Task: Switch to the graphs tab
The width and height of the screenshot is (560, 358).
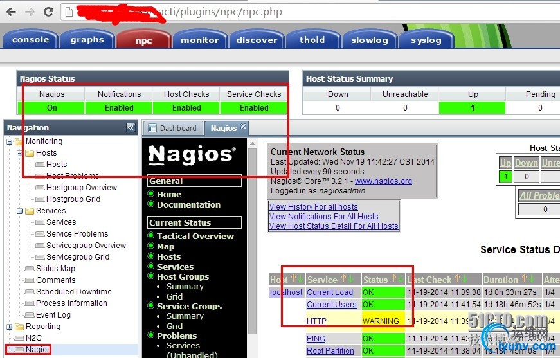Action: (x=87, y=40)
